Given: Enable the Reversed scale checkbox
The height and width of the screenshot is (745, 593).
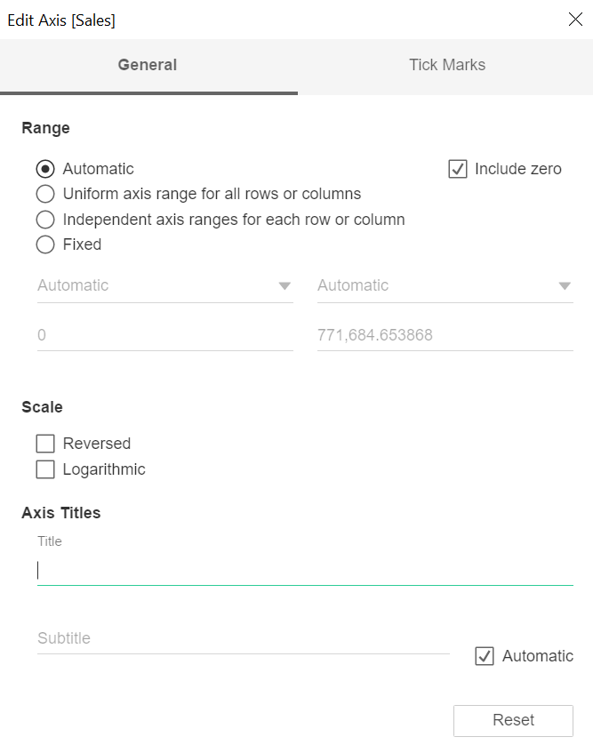Looking at the screenshot, I should (x=45, y=444).
